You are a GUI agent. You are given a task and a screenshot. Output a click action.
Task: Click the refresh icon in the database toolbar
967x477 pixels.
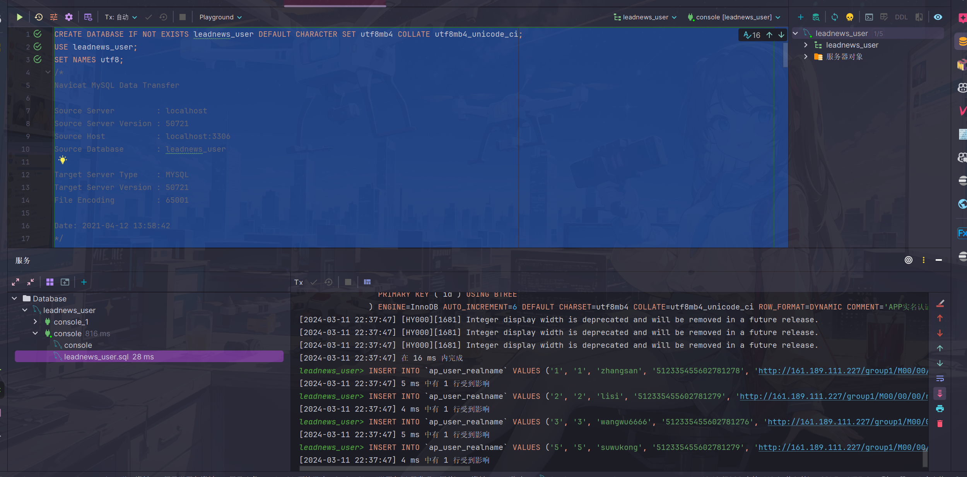[x=835, y=17]
